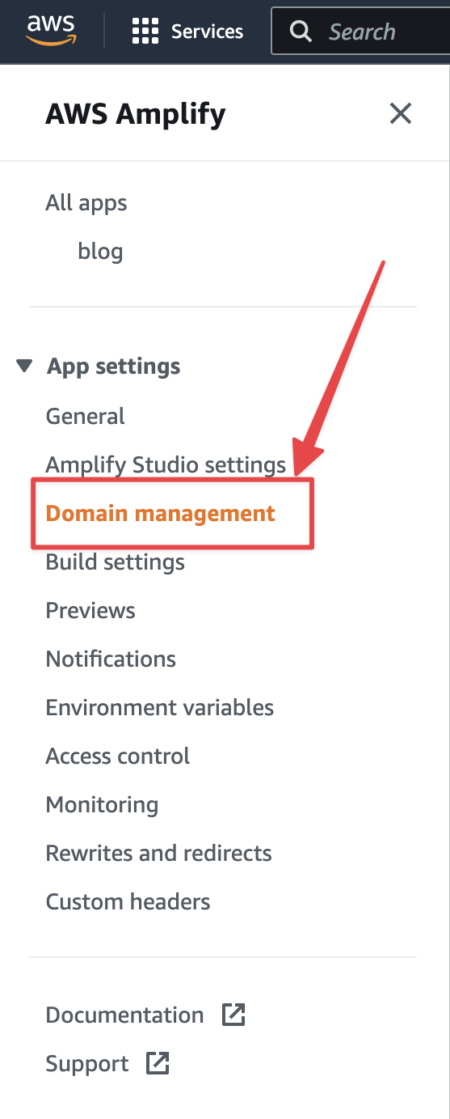Open the Services grid icon
The image size is (450, 1119).
[x=145, y=32]
